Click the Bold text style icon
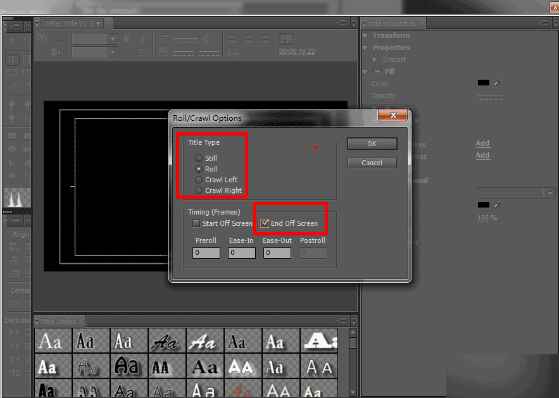The height and width of the screenshot is (398, 559). click(126, 39)
